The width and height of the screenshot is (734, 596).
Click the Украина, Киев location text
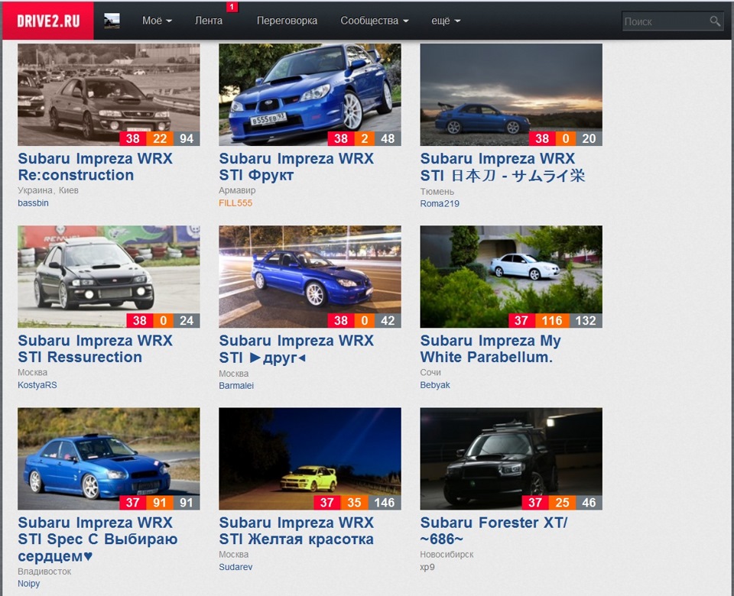48,190
